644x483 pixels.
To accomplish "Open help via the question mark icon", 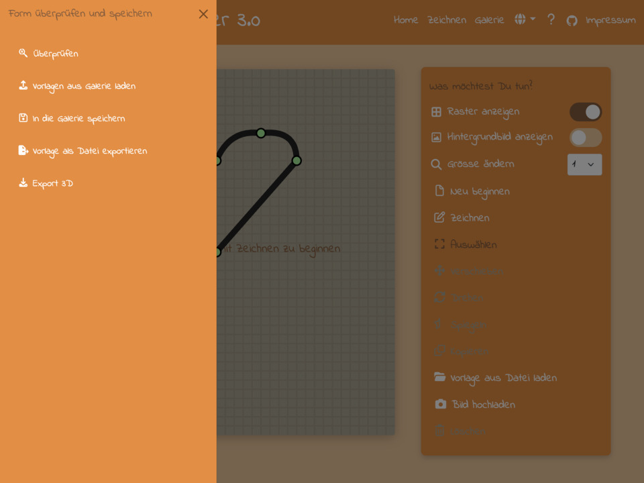I will (x=551, y=19).
